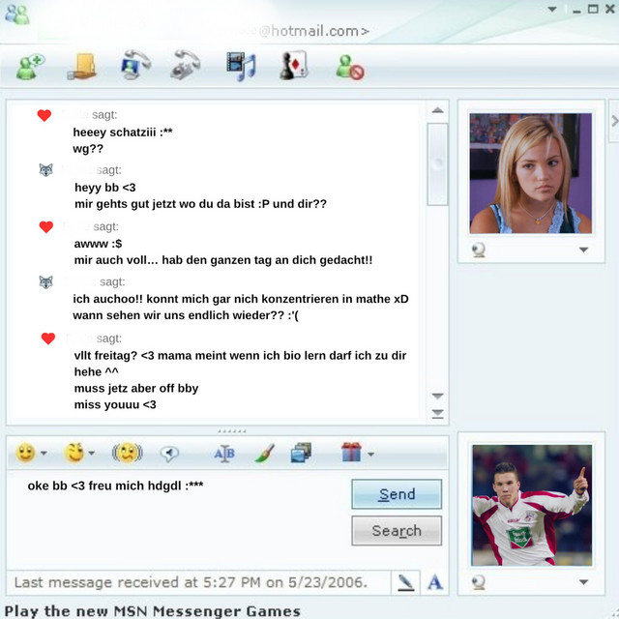Click the message text input field
619x619 pixels.
[x=174, y=522]
